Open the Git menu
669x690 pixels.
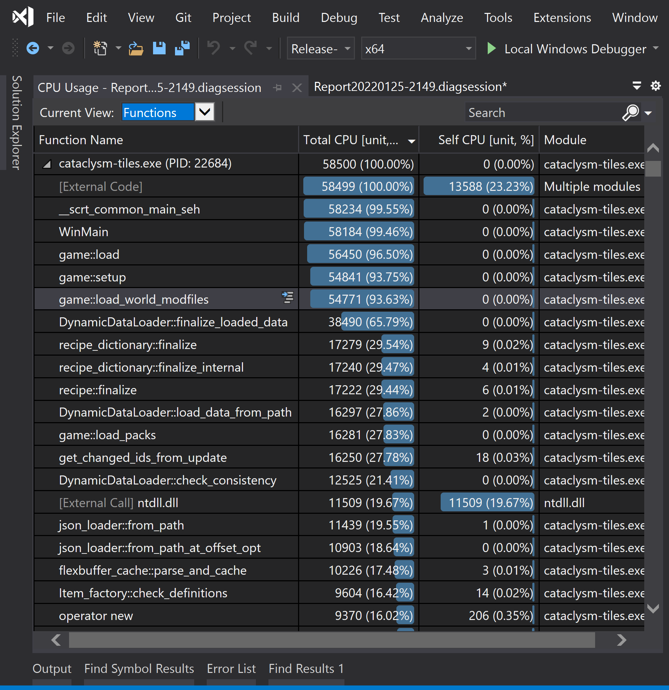[183, 18]
